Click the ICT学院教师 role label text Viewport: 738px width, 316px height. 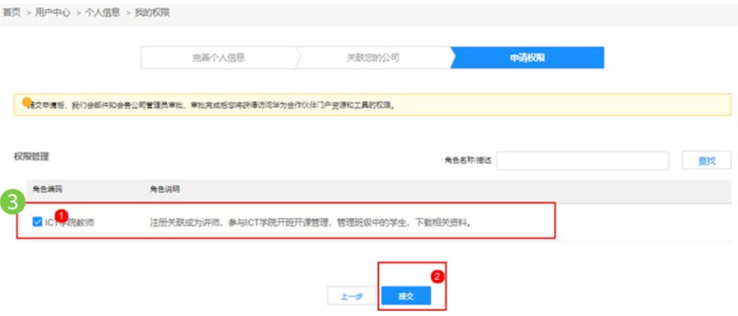(69, 223)
